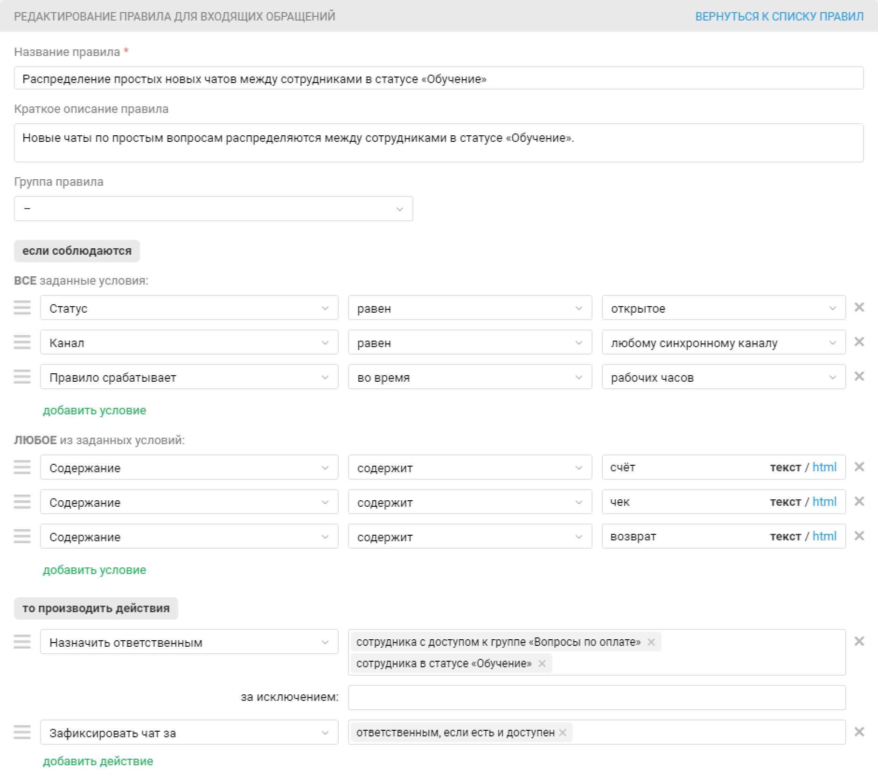Remove the «Статус» condition row
This screenshot has height=783, width=878.
(x=859, y=308)
